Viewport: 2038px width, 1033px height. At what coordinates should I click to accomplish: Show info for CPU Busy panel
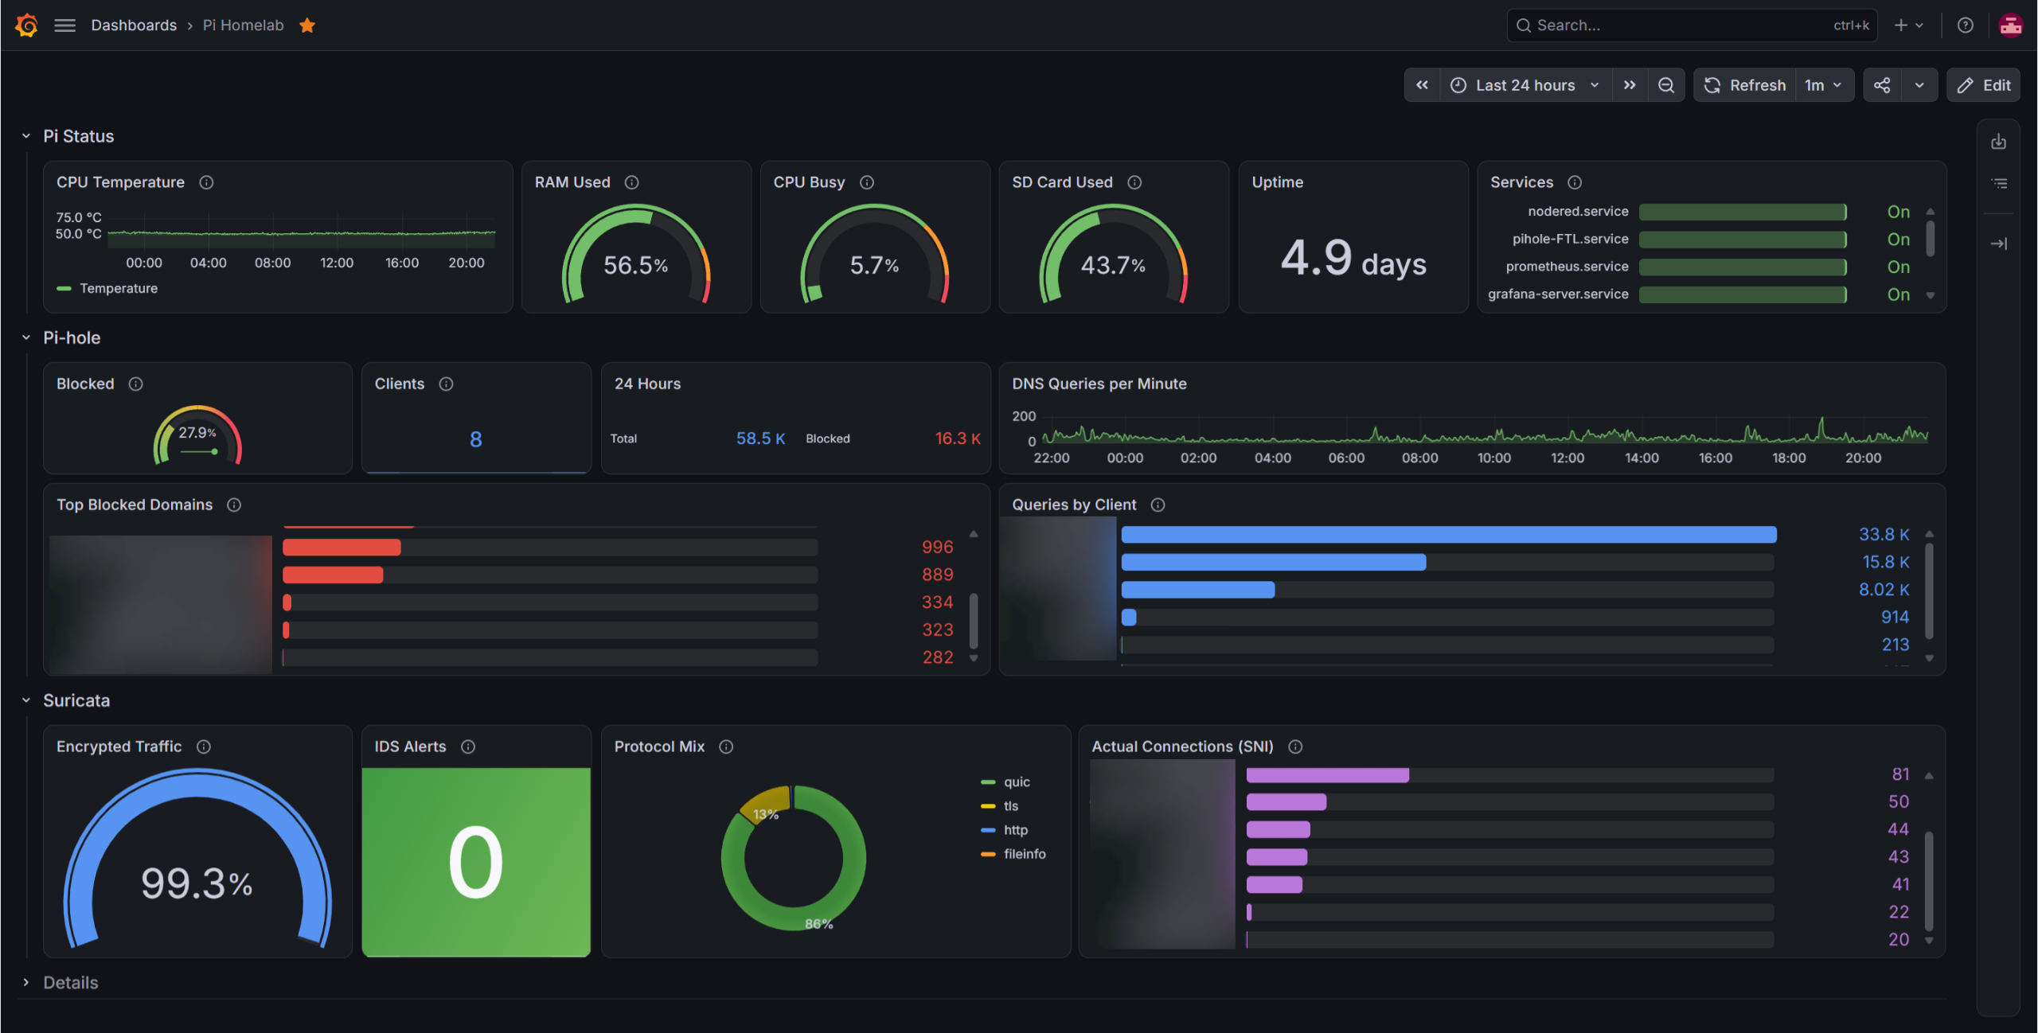(867, 182)
